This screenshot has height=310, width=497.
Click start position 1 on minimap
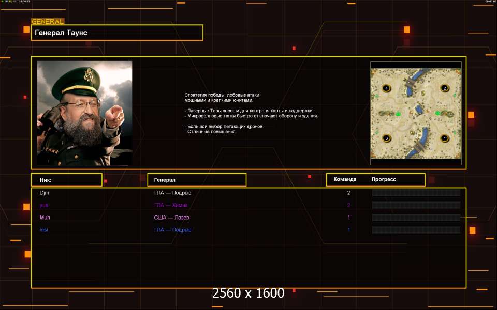444,138
